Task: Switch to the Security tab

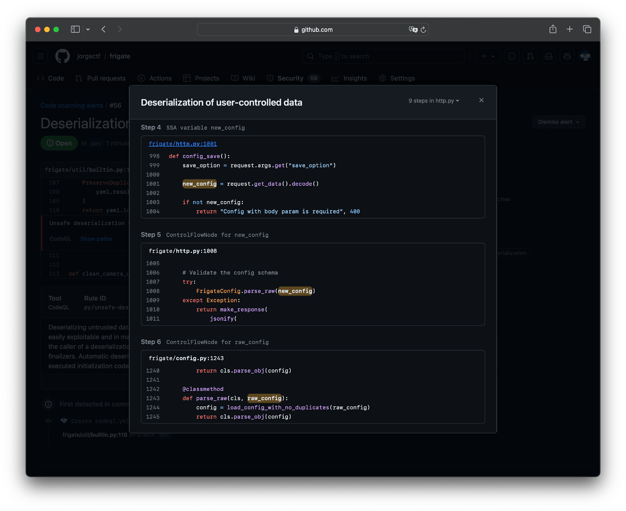Action: coord(291,78)
